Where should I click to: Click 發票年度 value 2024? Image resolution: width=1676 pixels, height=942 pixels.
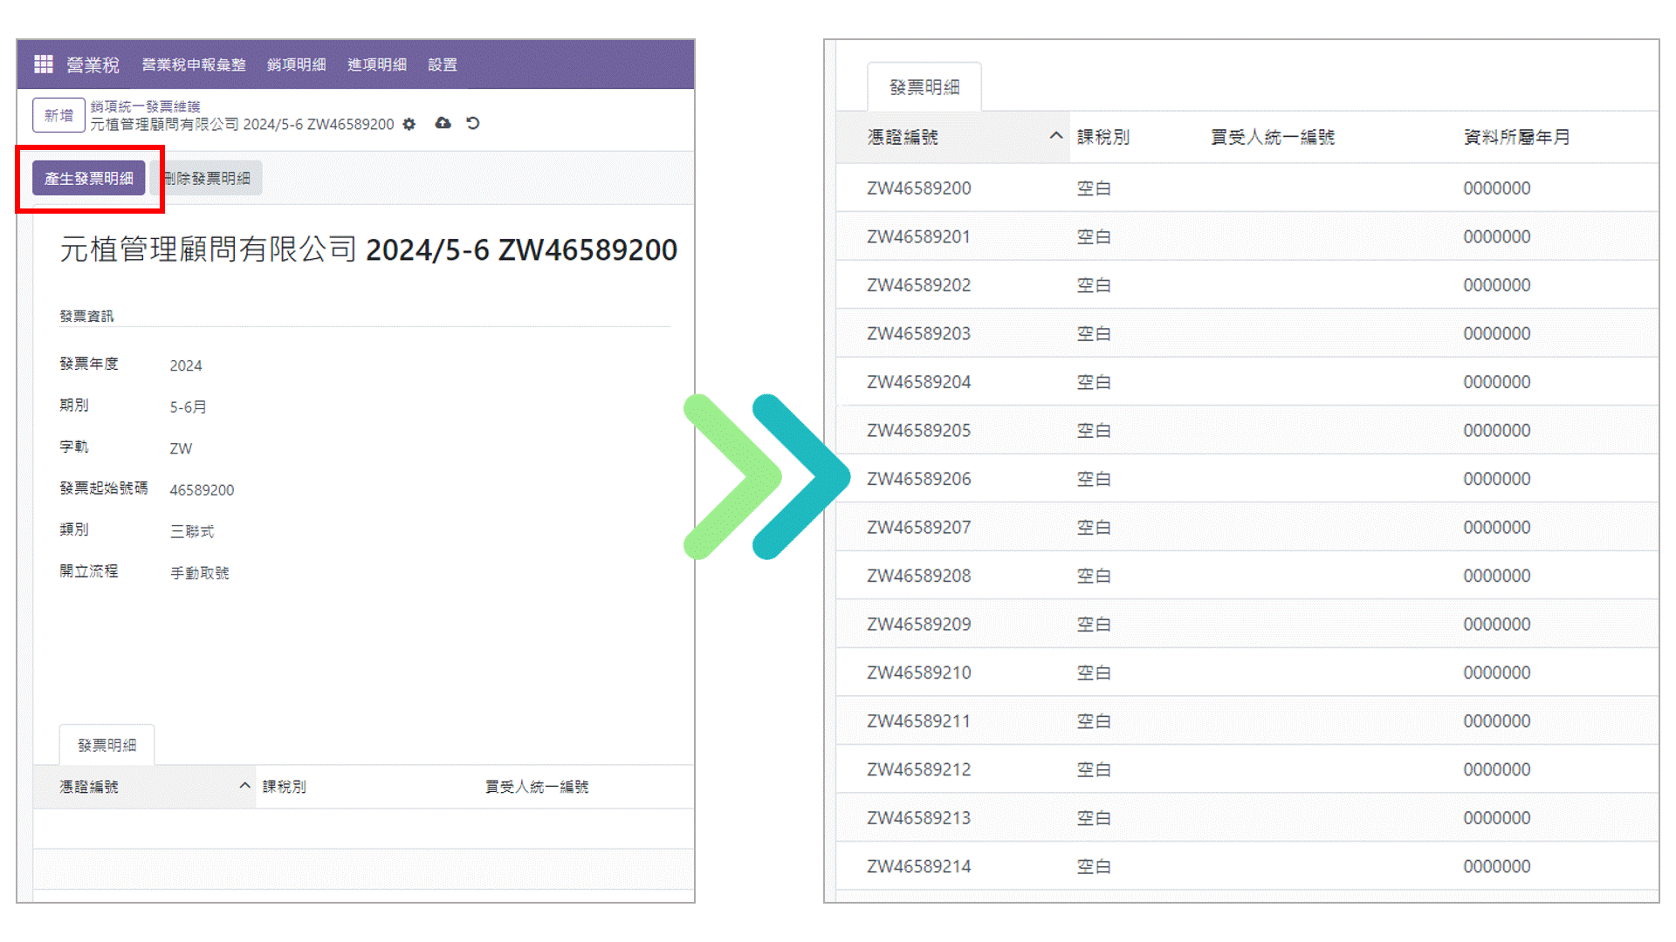pyautogui.click(x=186, y=365)
